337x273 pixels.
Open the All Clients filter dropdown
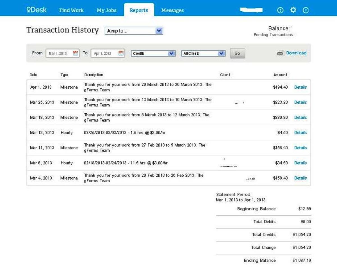(203, 53)
